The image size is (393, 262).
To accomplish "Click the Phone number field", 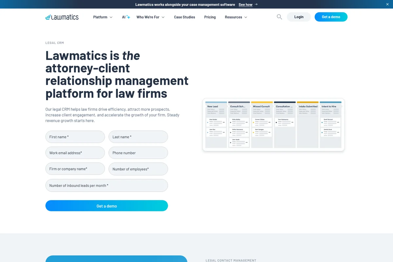I will pyautogui.click(x=138, y=153).
